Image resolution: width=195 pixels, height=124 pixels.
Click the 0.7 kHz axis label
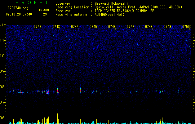(x=2, y=102)
